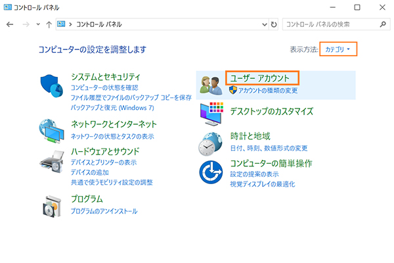Open the プログラム disc box icon
Image resolution: width=394 pixels, height=263 pixels.
(x=52, y=206)
